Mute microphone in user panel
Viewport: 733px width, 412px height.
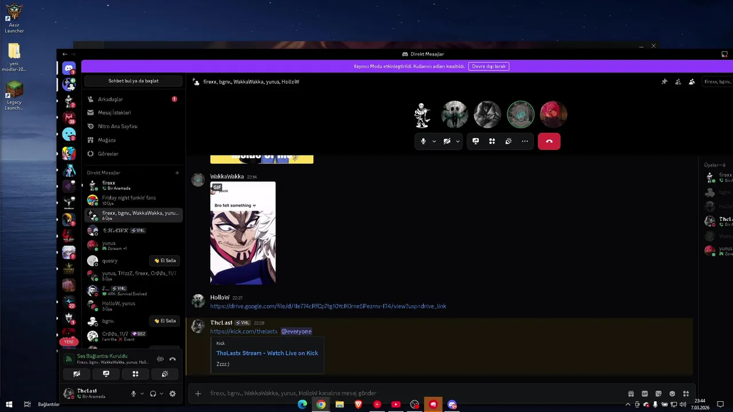click(133, 394)
